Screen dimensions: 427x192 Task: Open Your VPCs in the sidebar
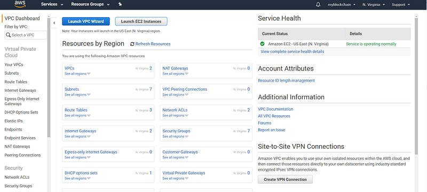tap(14, 65)
